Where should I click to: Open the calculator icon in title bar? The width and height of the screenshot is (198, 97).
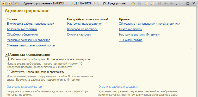tap(146, 4)
